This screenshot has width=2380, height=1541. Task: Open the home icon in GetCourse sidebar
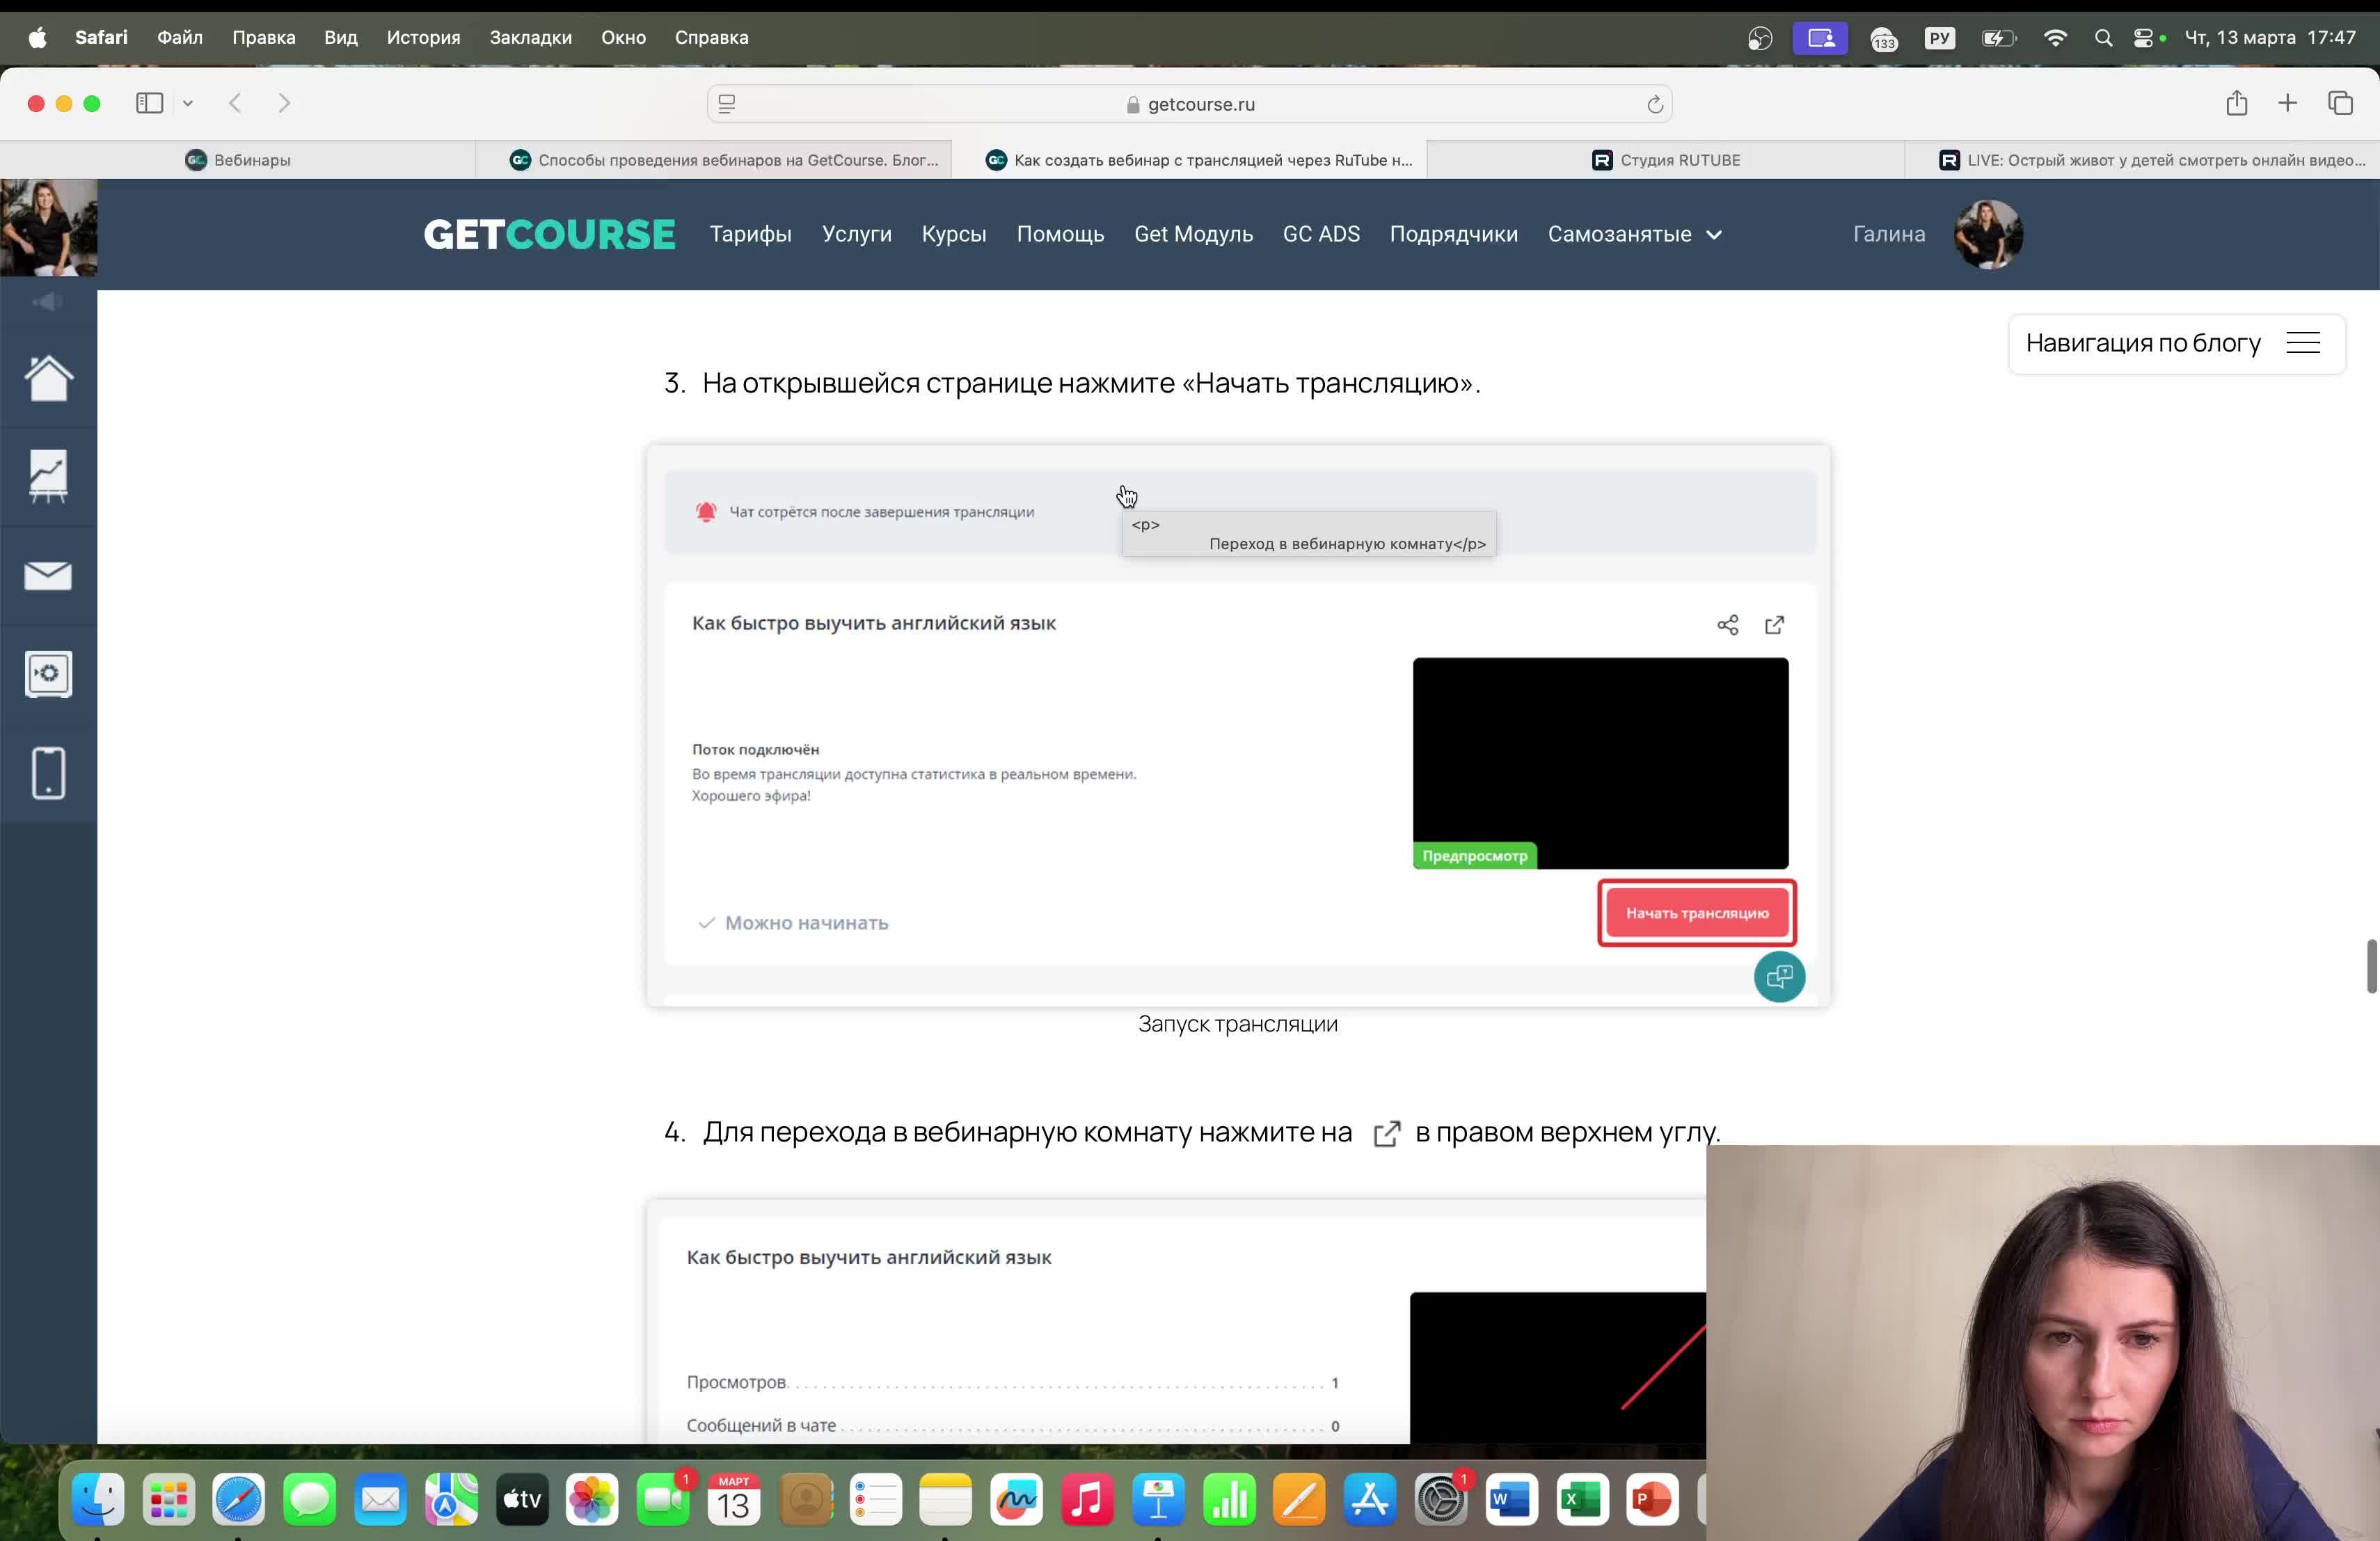point(48,378)
